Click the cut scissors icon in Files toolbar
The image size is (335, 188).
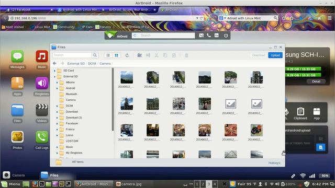click(x=157, y=55)
